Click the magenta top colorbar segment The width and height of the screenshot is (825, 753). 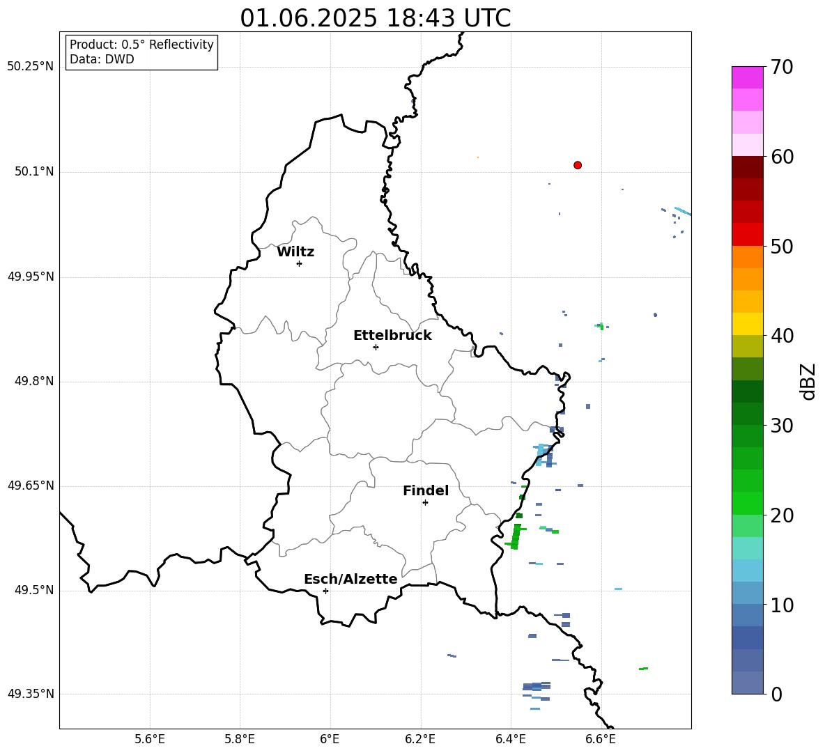coord(748,77)
